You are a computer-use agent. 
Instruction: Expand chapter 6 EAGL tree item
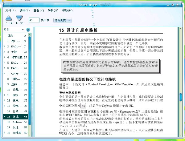click(x=4, y=68)
